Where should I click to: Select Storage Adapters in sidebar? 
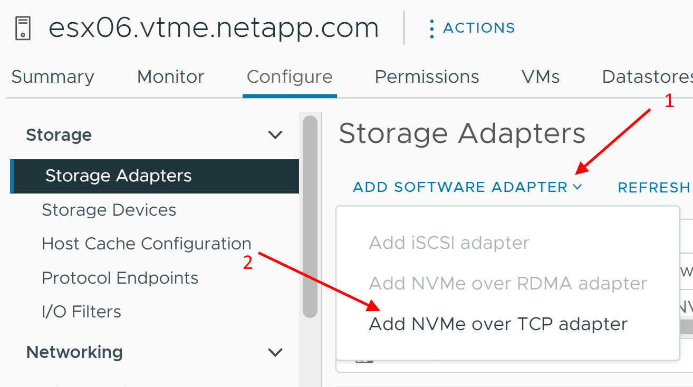click(x=118, y=176)
